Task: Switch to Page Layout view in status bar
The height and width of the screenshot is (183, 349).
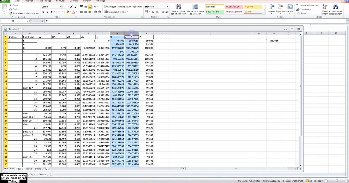Action: 311,181
